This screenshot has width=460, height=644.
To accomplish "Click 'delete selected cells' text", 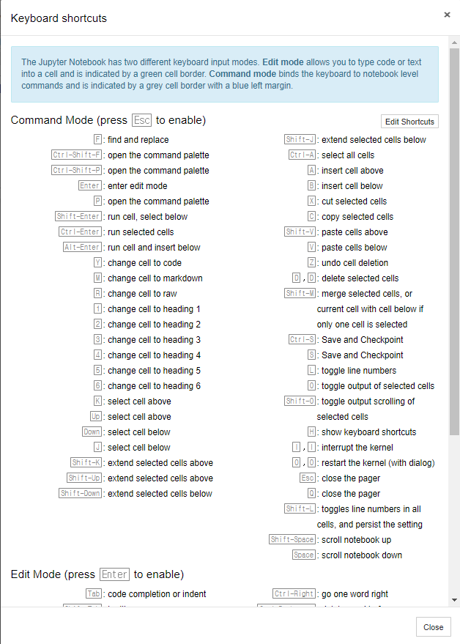I will (x=360, y=278).
